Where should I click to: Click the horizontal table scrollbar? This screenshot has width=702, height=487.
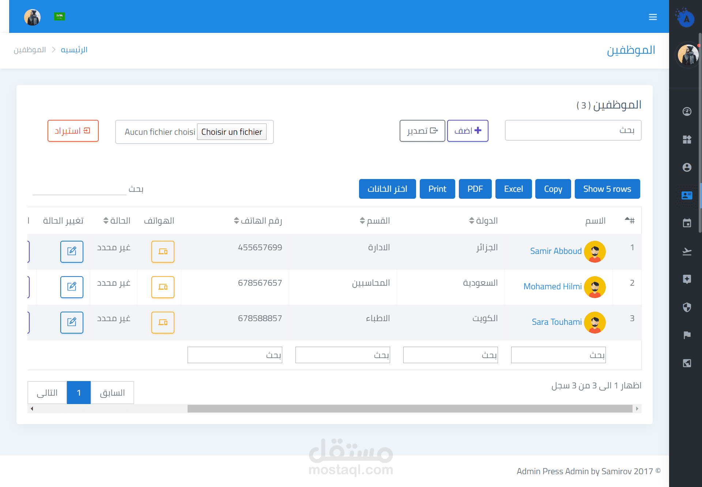click(x=409, y=408)
